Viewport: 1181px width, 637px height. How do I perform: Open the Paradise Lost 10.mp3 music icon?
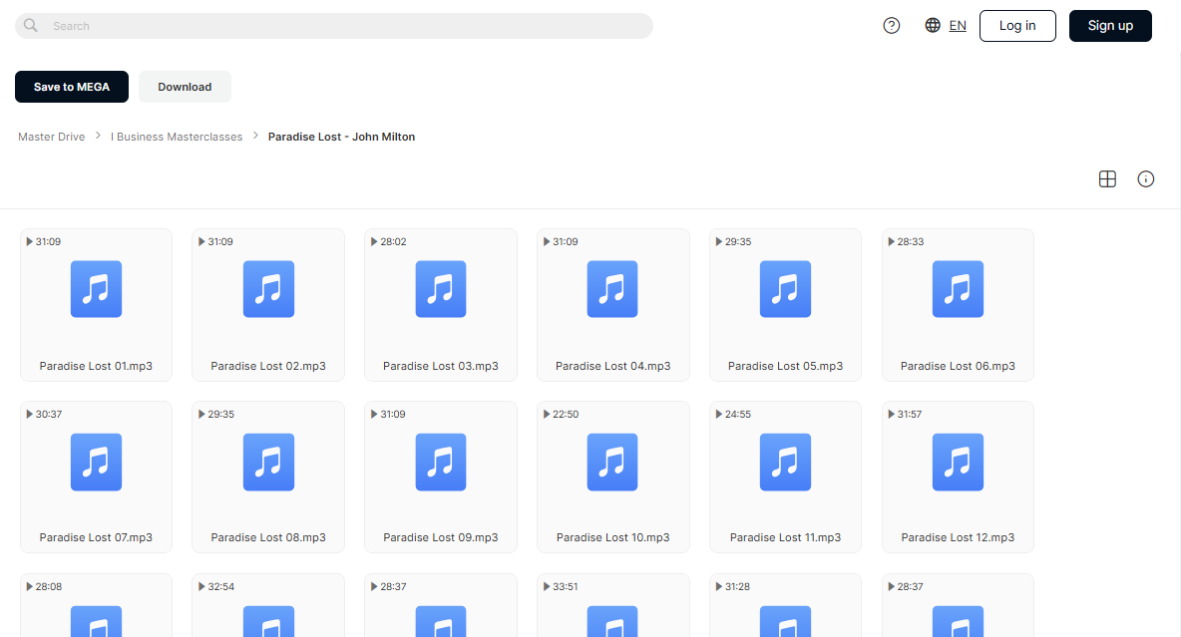[612, 463]
